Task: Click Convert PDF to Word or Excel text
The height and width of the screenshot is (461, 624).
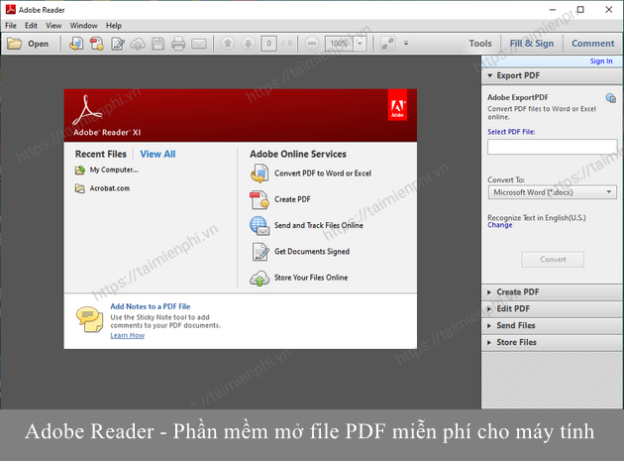Action: pos(323,173)
